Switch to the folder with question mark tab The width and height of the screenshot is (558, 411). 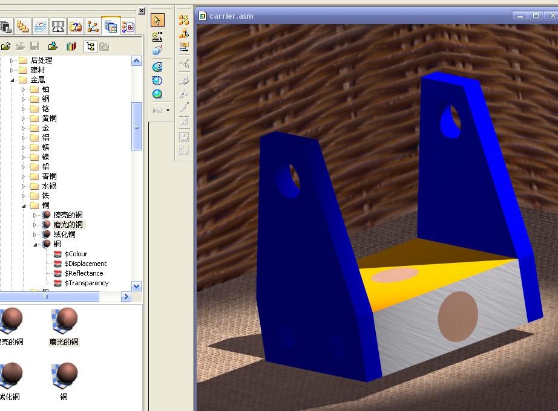click(75, 27)
